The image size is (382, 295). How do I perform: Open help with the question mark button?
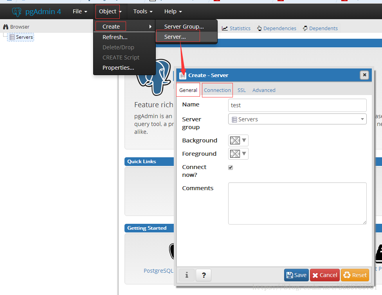204,275
